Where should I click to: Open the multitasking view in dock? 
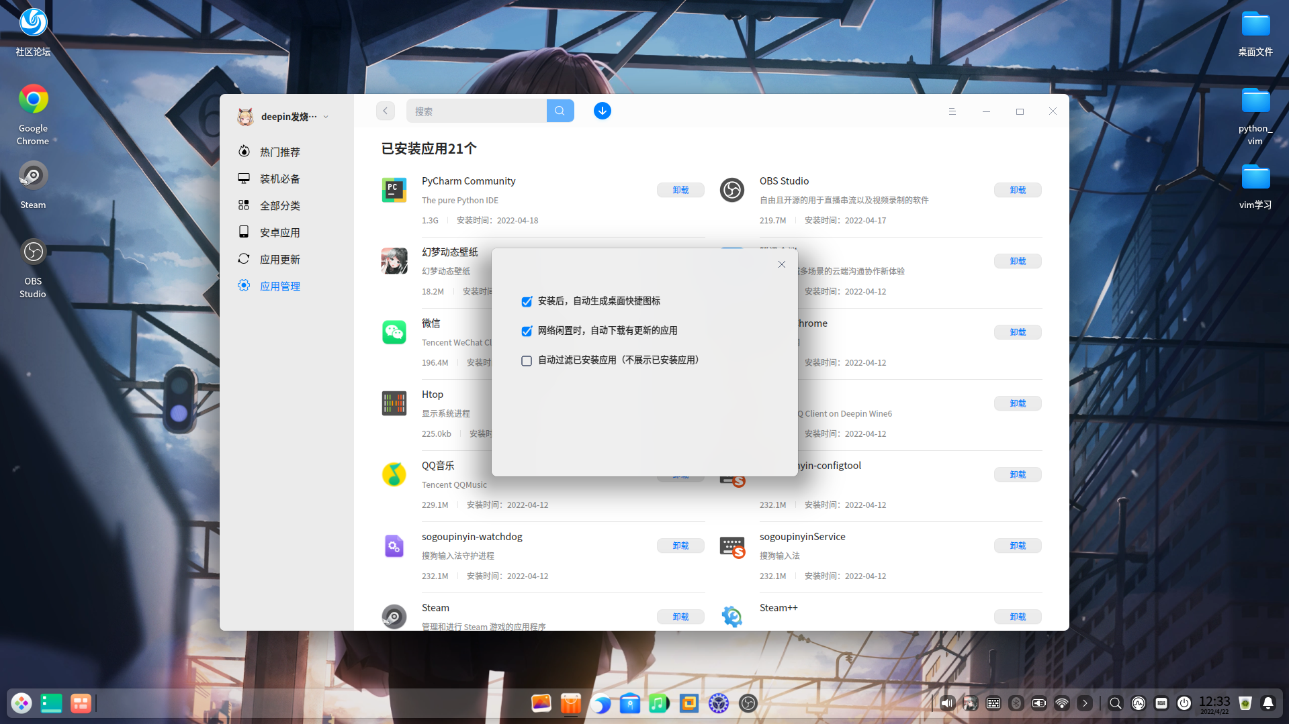pyautogui.click(x=81, y=703)
